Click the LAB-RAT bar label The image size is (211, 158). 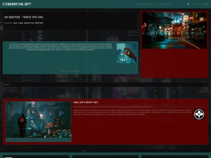click(x=7, y=85)
